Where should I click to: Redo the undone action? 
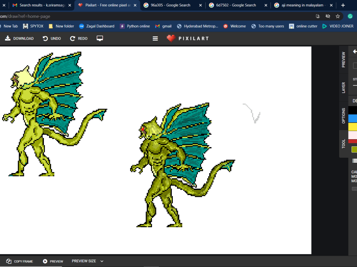pos(79,38)
